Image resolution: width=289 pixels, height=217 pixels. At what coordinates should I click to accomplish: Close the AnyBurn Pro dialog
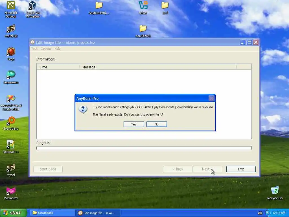(211, 98)
